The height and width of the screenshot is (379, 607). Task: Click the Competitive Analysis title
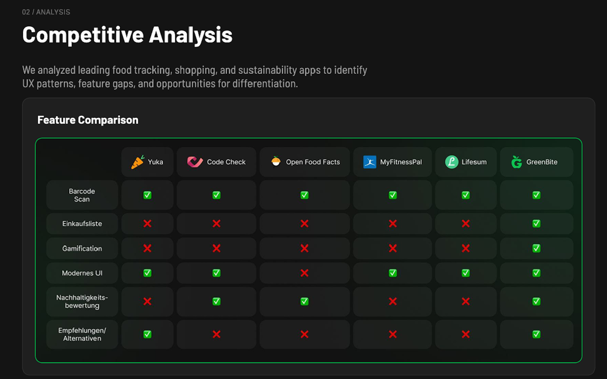click(x=127, y=35)
